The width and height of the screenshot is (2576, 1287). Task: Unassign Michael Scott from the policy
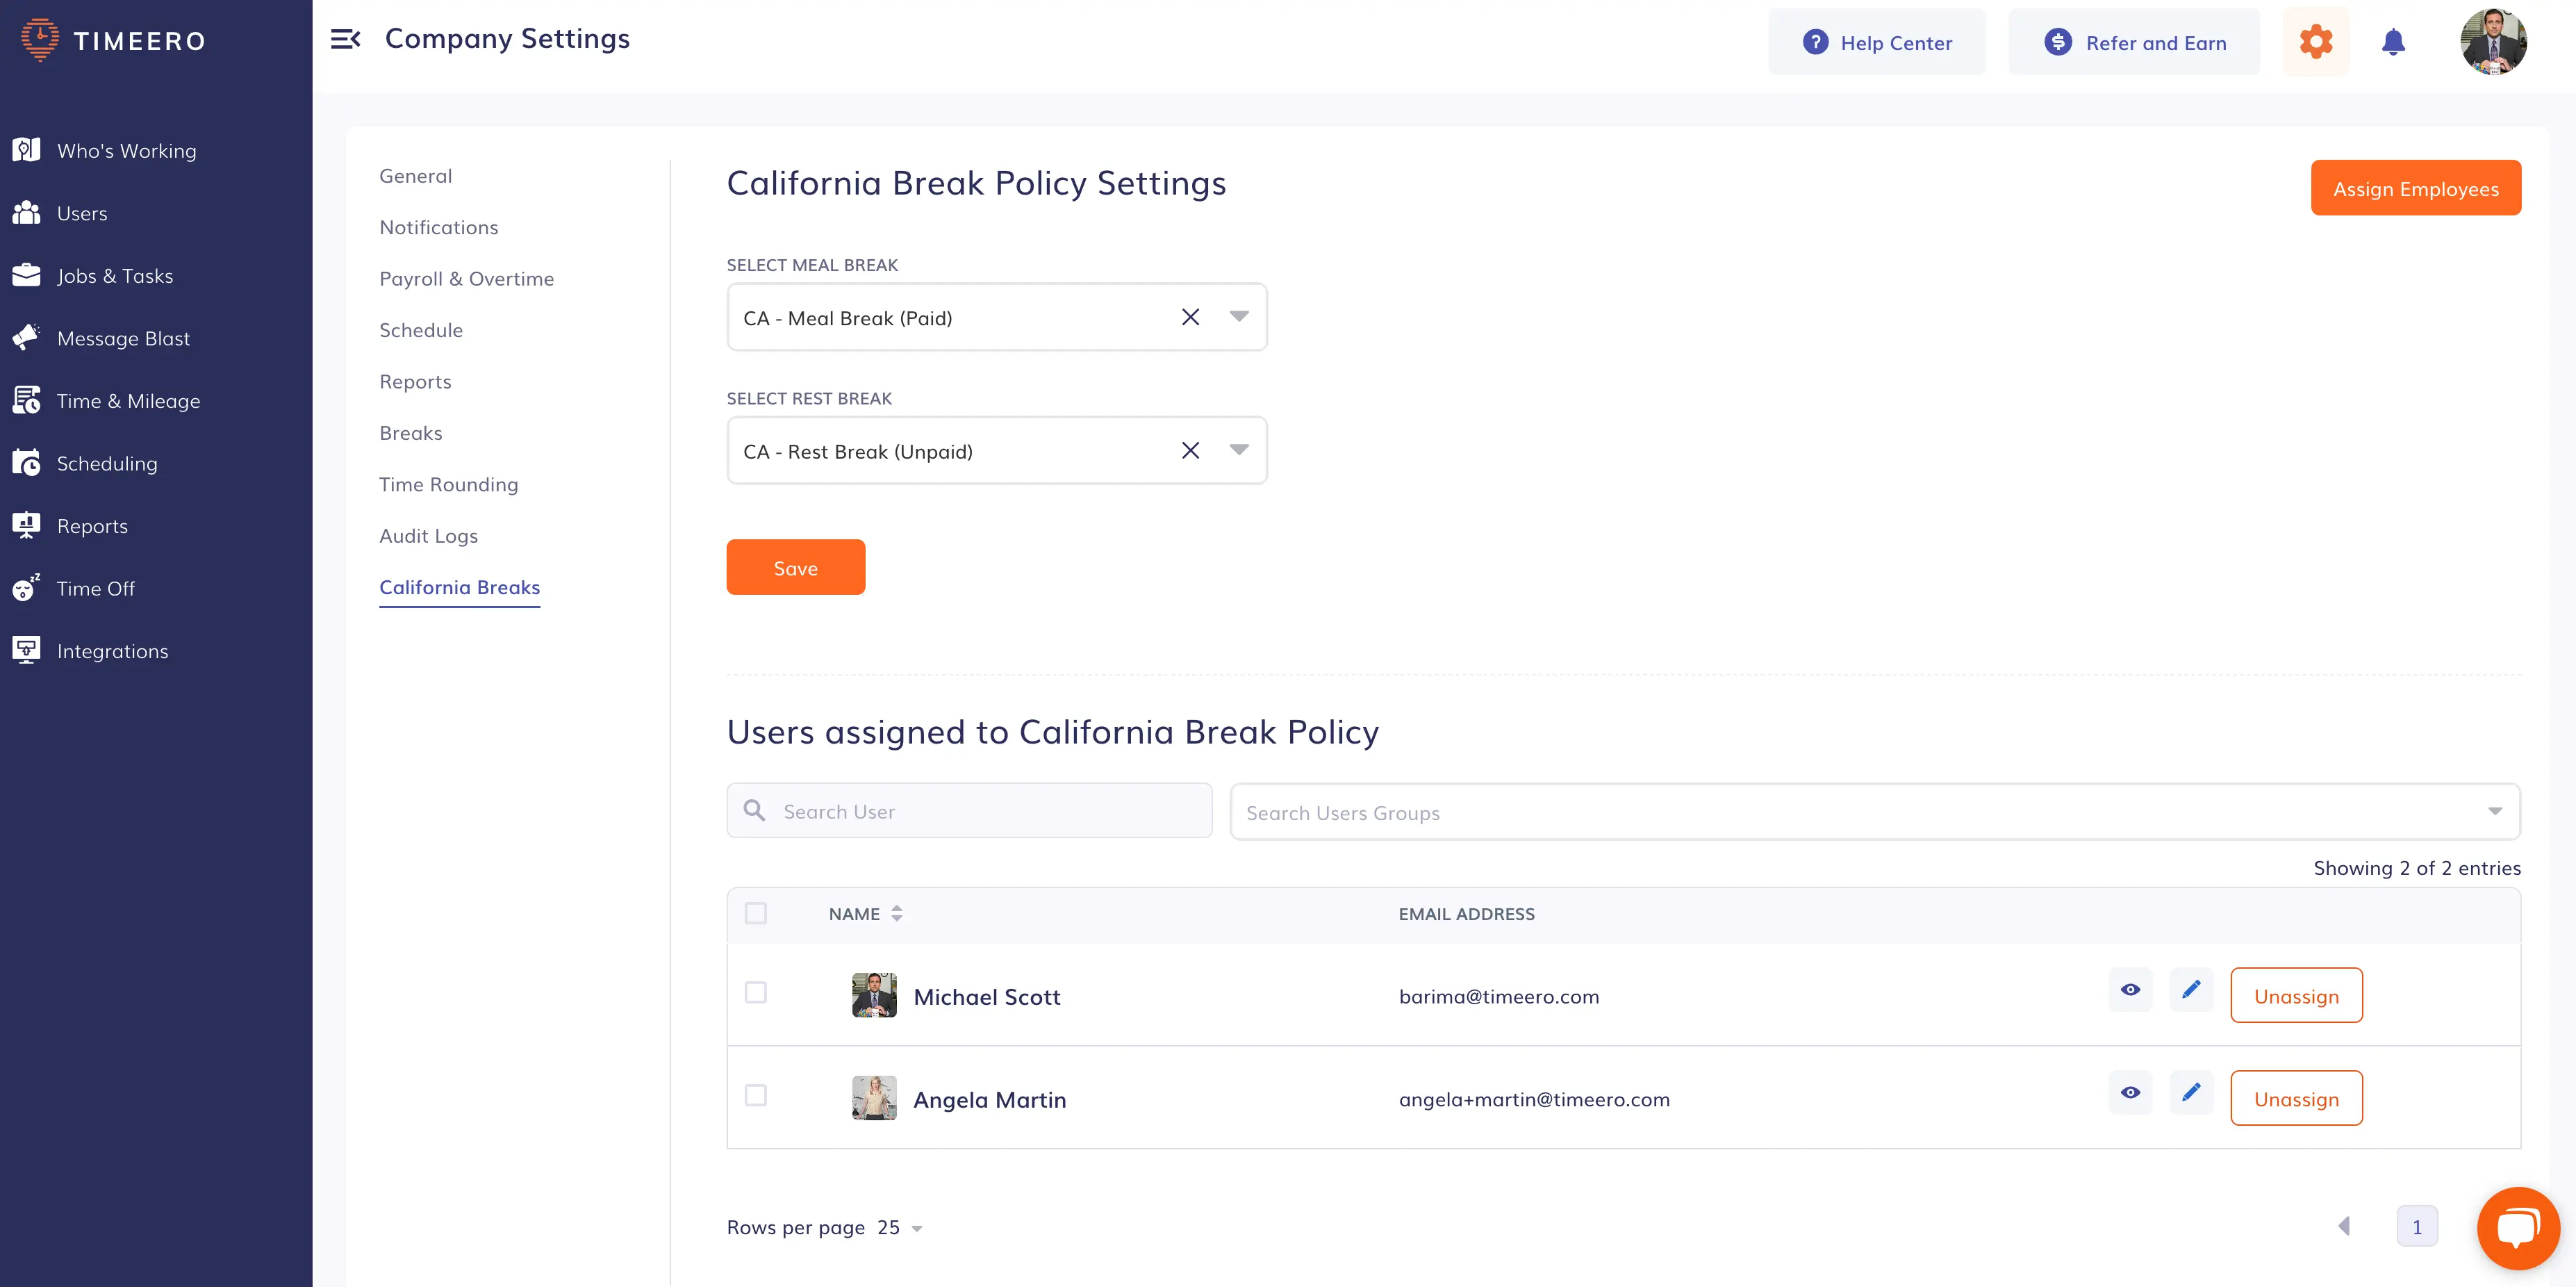(2296, 996)
